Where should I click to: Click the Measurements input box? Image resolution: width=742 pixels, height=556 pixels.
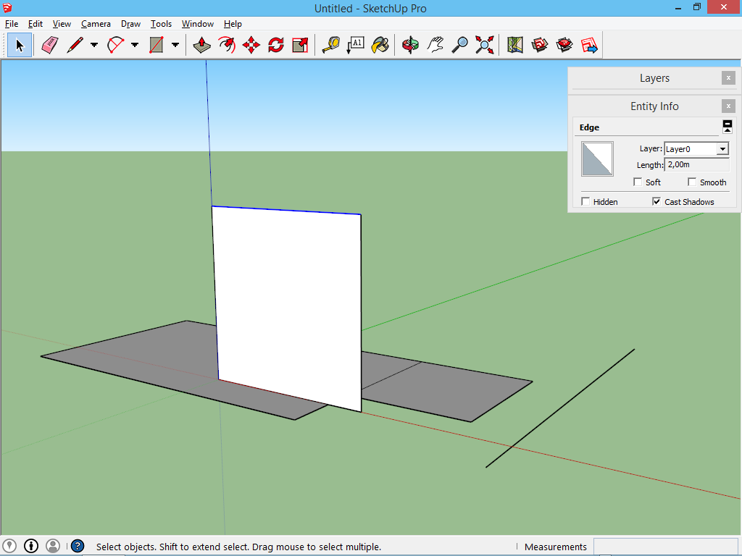pos(665,547)
